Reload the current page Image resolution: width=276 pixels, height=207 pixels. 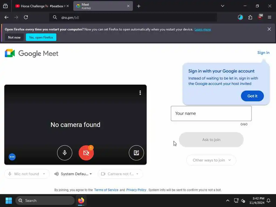pyautogui.click(x=26, y=17)
